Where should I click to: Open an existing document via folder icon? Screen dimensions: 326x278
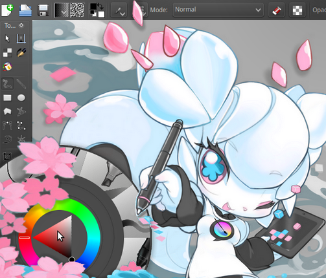(25, 10)
